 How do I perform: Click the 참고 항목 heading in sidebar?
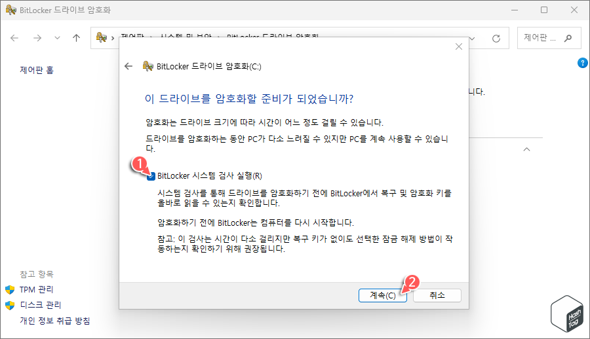tap(37, 274)
